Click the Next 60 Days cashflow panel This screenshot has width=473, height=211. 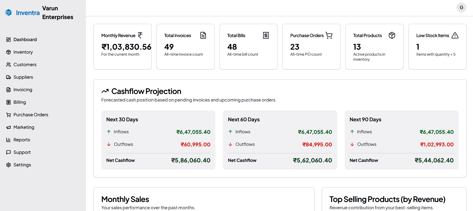(280, 140)
